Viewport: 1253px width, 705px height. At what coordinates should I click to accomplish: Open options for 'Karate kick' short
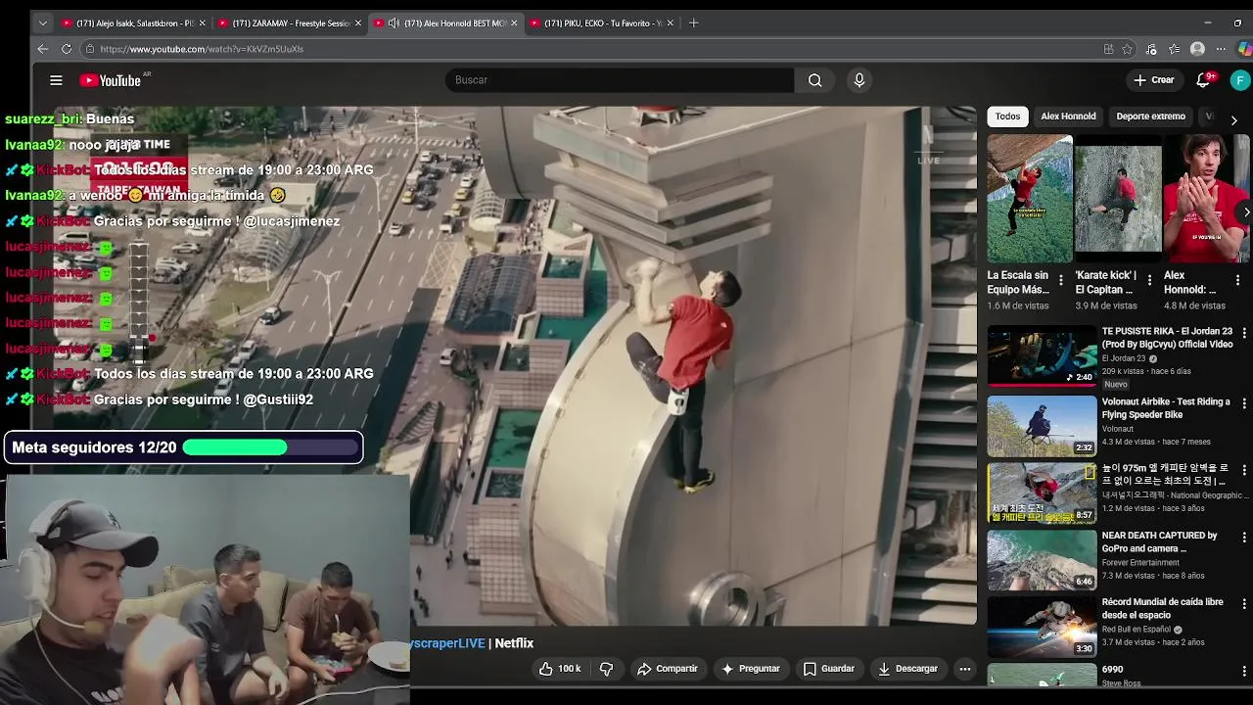click(1149, 281)
